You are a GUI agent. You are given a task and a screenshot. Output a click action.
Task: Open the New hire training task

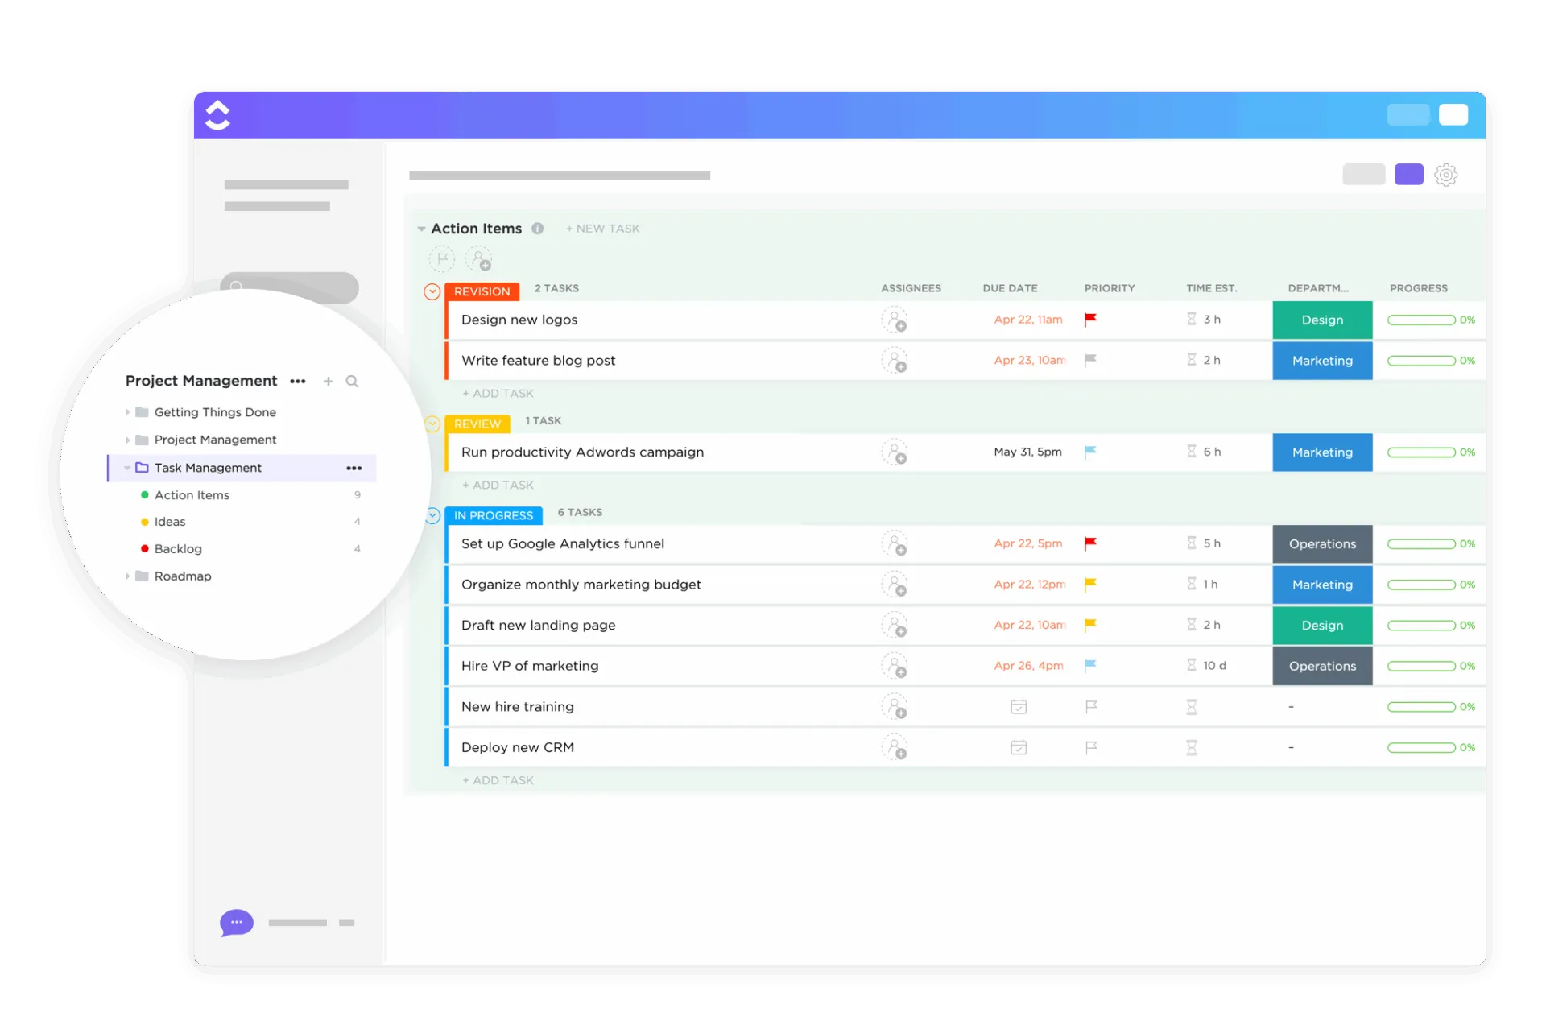(x=518, y=707)
